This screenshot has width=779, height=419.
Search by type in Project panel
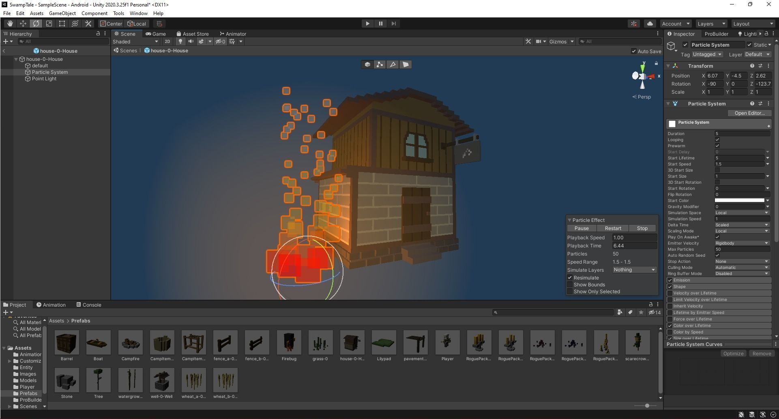[x=620, y=312]
